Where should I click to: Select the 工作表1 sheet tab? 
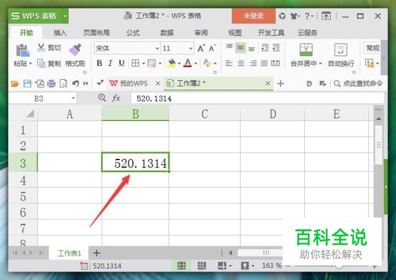(69, 253)
